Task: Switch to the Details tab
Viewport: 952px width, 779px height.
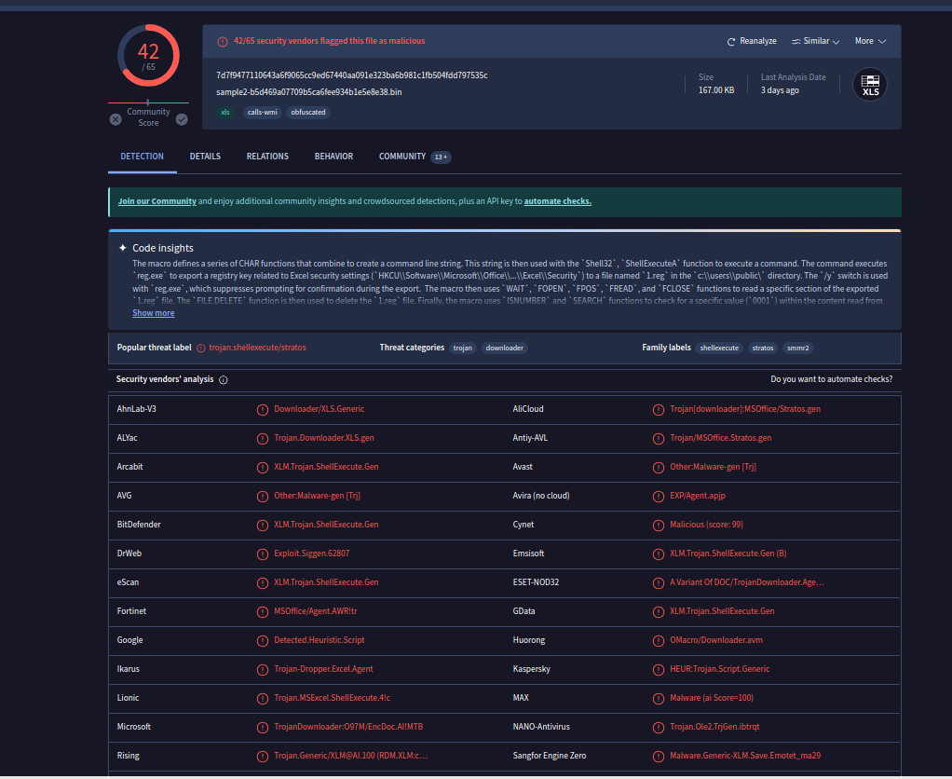Action: pos(205,157)
